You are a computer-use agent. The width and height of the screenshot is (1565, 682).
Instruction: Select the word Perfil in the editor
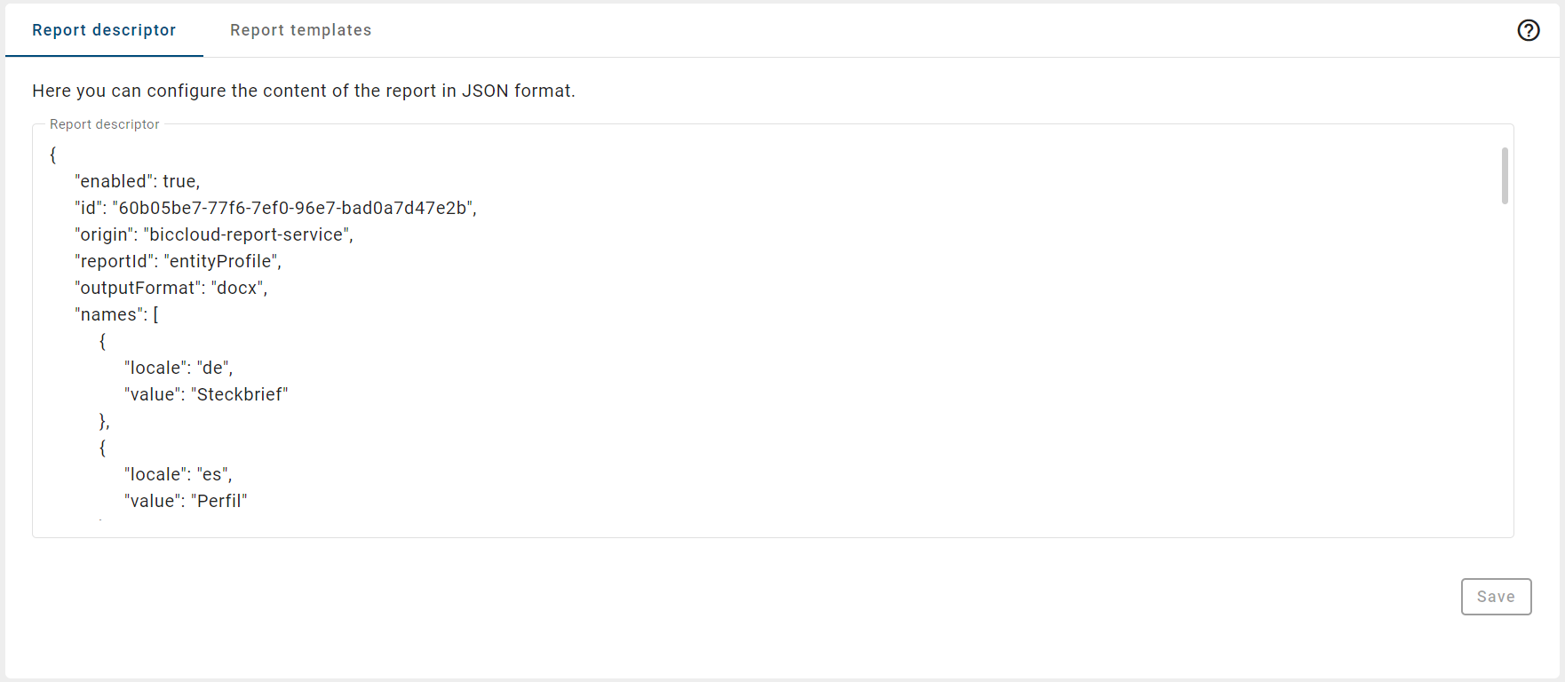click(220, 500)
